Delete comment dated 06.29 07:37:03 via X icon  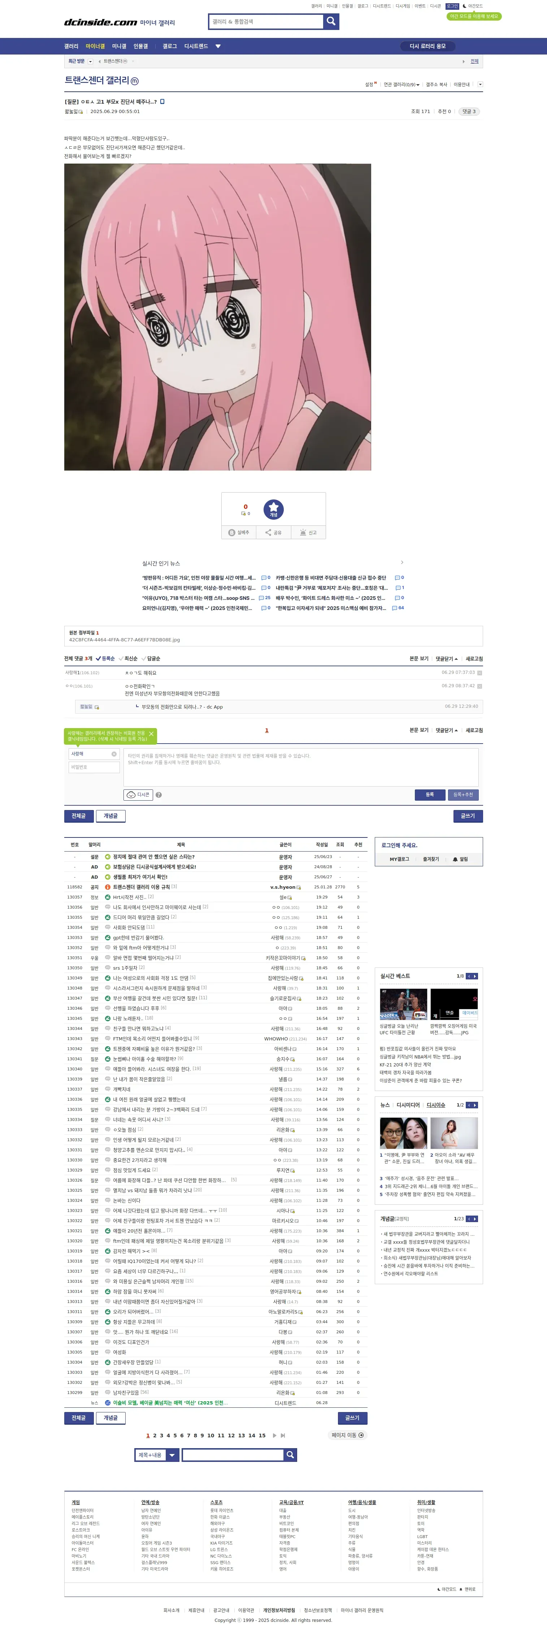tap(479, 673)
